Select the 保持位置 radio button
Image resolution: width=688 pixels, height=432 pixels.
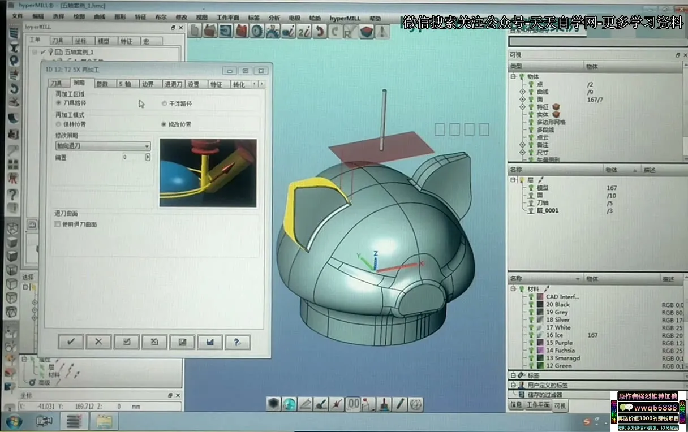[58, 124]
